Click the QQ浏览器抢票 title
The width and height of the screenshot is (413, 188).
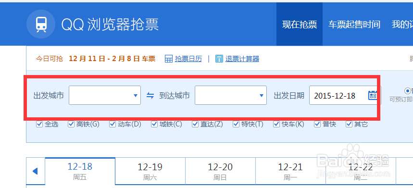[x=110, y=24]
